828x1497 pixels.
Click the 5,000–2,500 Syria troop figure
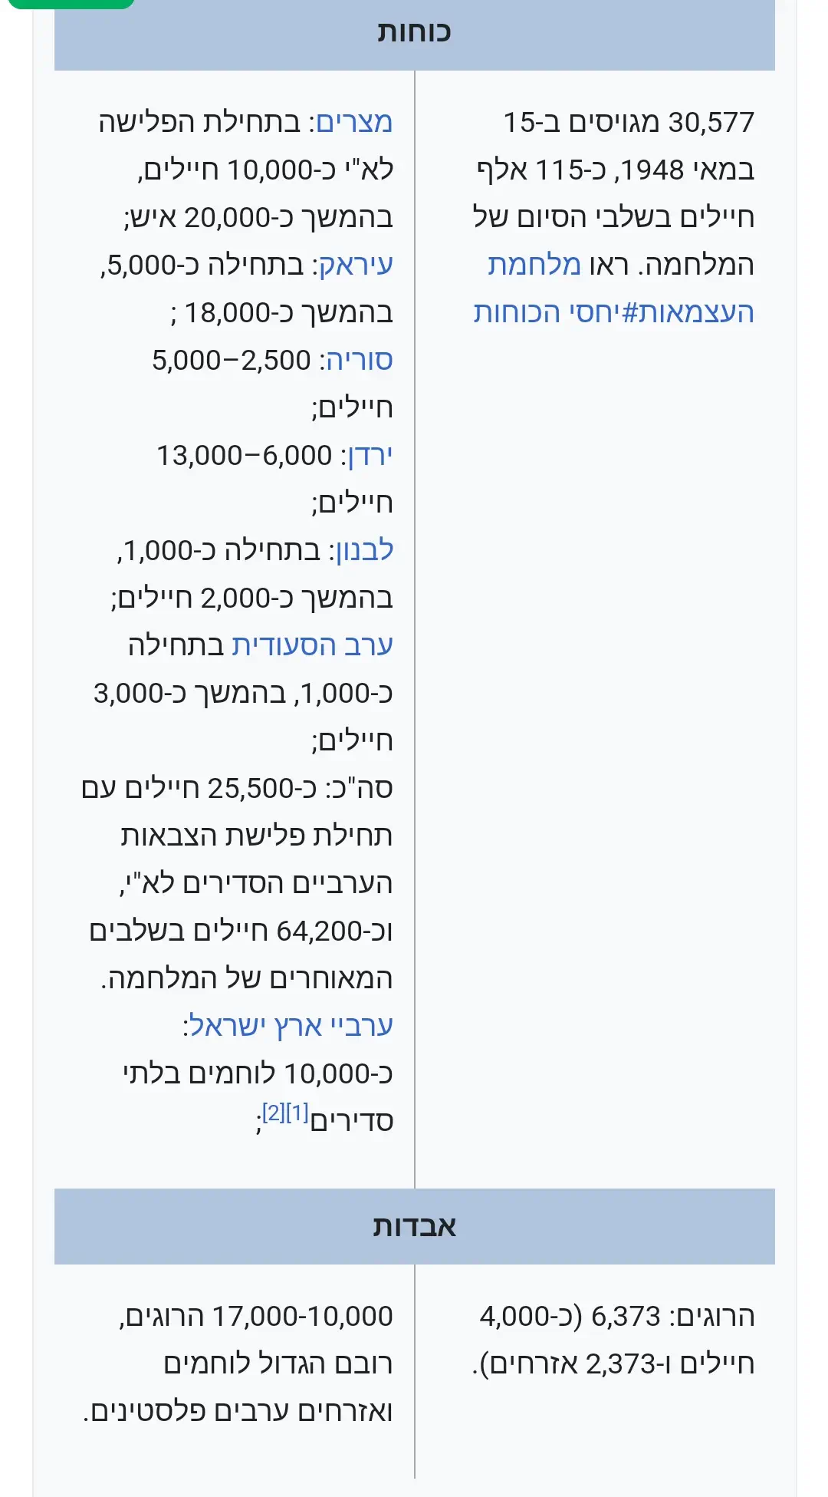point(231,361)
